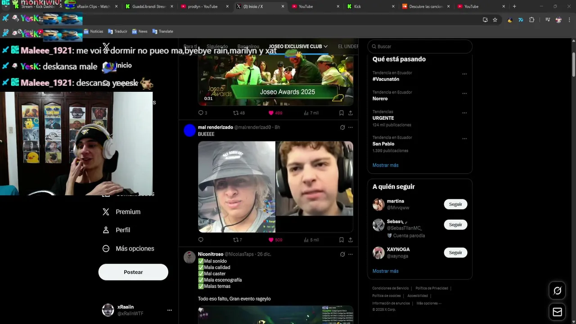576x324 pixels.
Task: Click the Grok icon on mal renderizado post
Action: click(x=342, y=127)
